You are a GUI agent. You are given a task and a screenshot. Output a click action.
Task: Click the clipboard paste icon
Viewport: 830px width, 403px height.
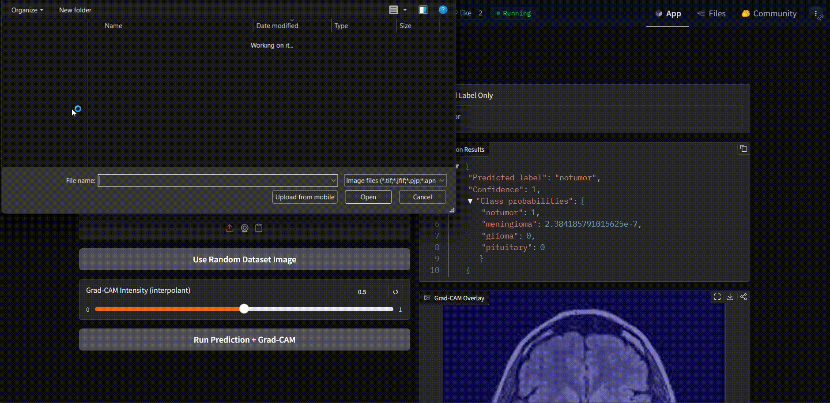point(259,228)
